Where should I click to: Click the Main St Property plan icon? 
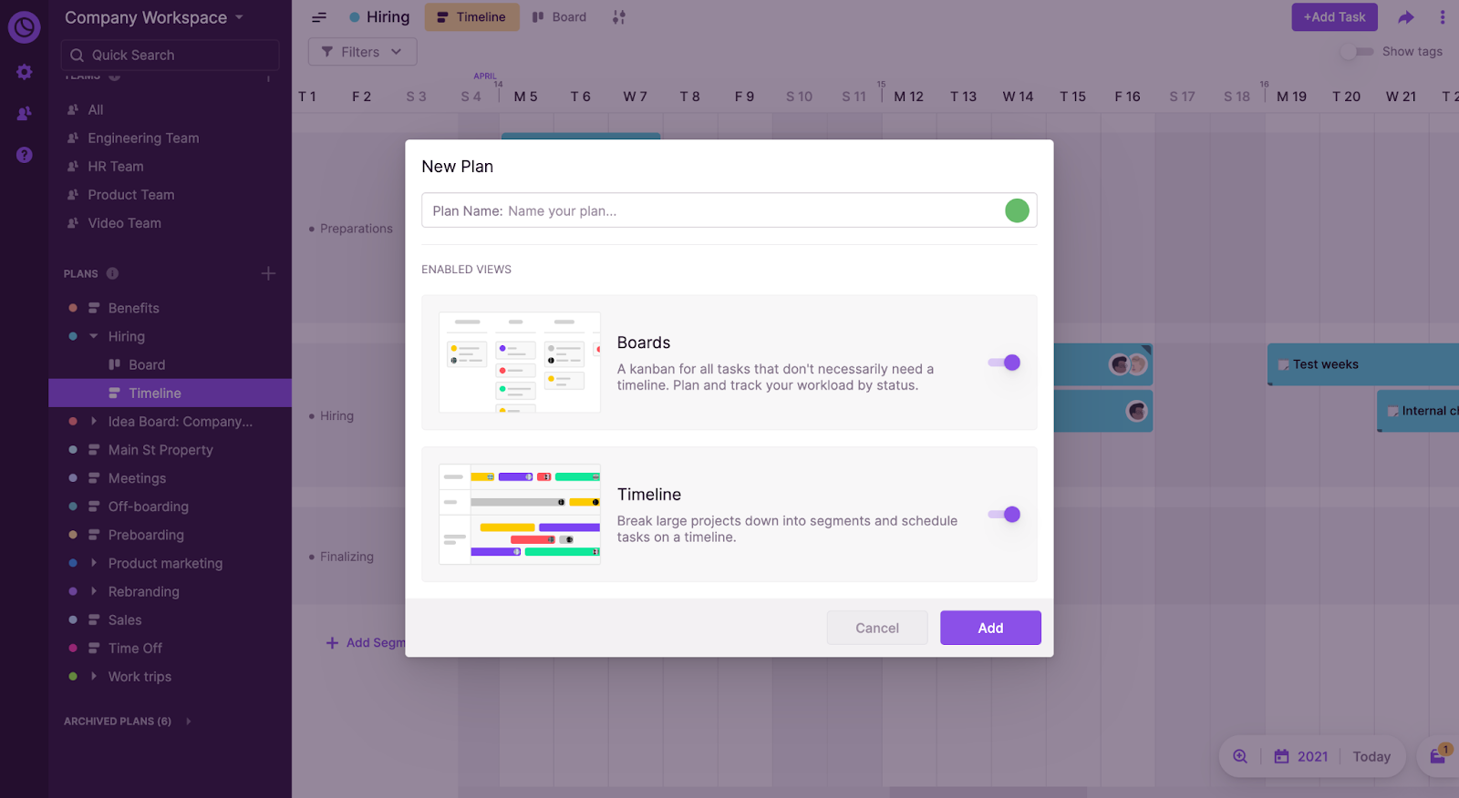click(94, 450)
